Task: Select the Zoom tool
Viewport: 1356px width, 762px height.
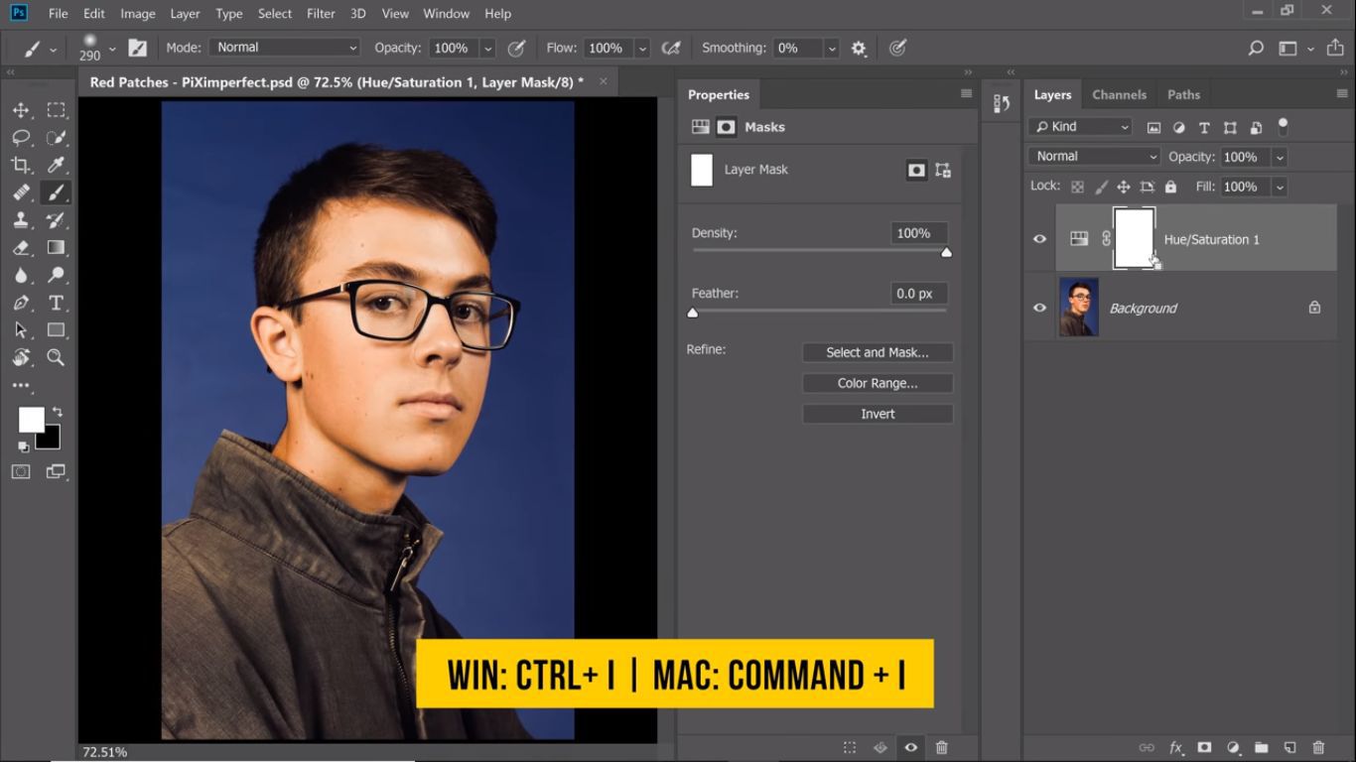Action: (57, 357)
